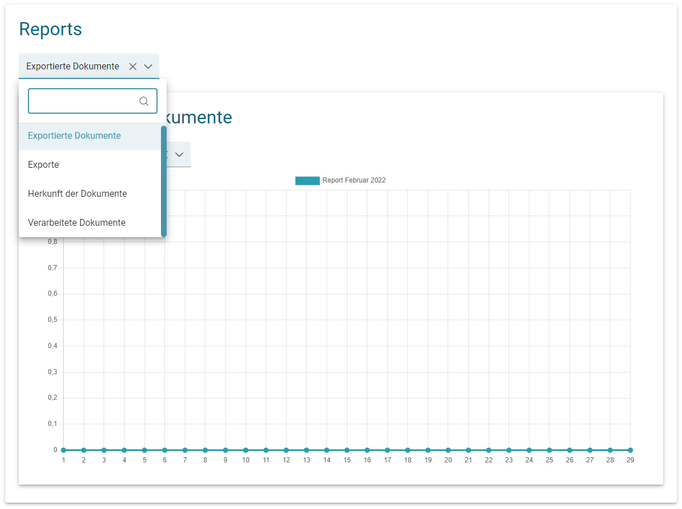Viewport: 682px width, 509px height.
Task: Select Herkunft der Dokumente option
Action: [77, 194]
